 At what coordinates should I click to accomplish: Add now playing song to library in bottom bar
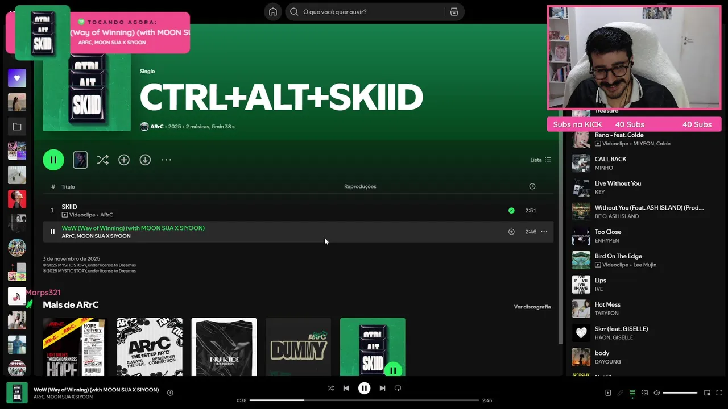(x=170, y=393)
